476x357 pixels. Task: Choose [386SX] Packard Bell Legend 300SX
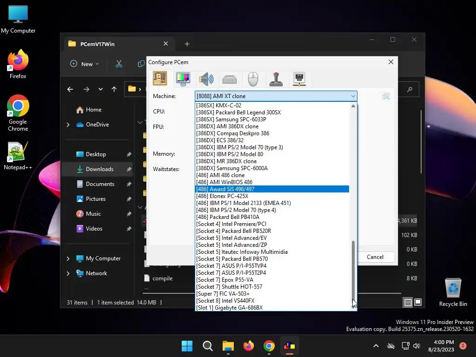pyautogui.click(x=272, y=112)
